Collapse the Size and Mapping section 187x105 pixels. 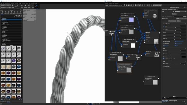[x=185, y=24]
